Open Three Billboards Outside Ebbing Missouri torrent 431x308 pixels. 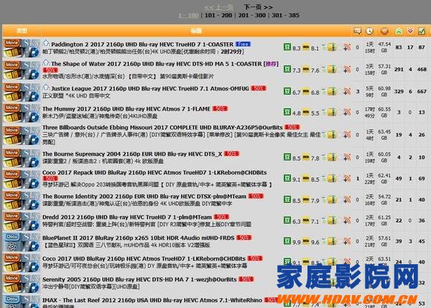162,128
